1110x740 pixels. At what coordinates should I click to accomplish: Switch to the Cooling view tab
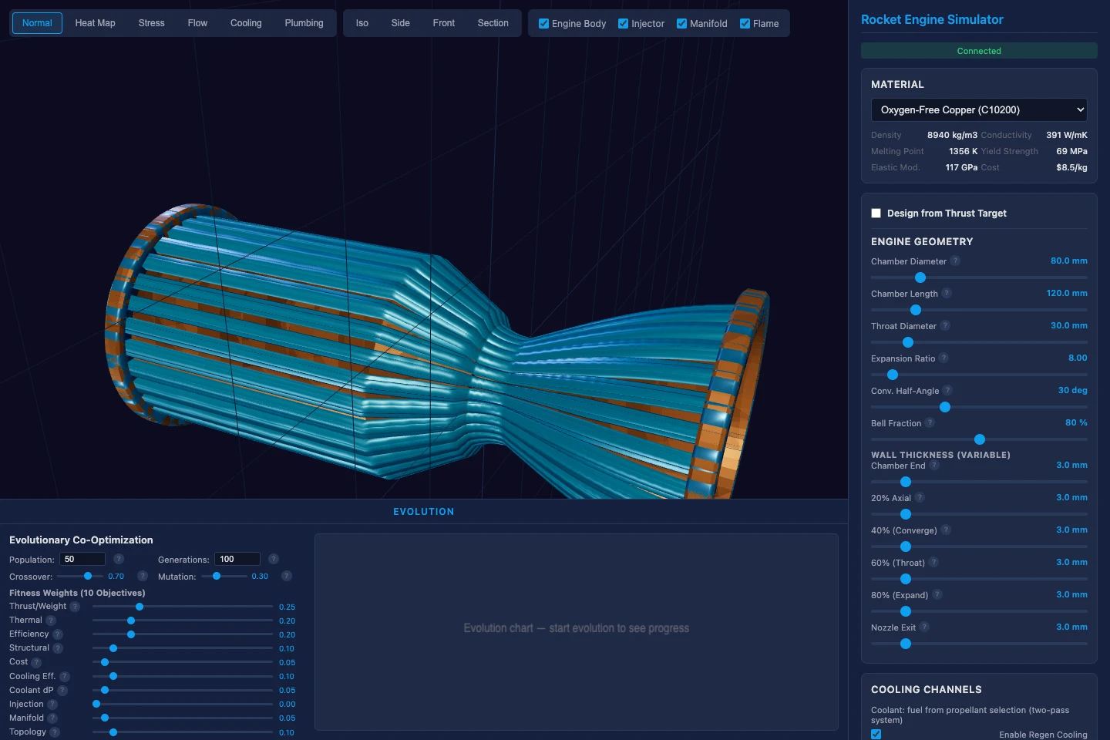tap(246, 23)
